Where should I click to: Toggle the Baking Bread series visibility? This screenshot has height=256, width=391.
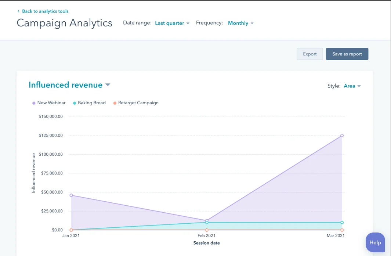[91, 103]
